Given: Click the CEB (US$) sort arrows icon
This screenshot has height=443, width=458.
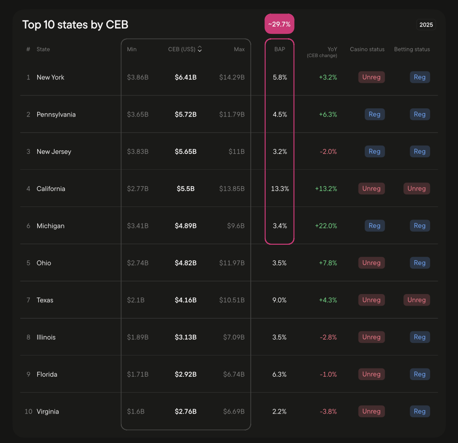Looking at the screenshot, I should pyautogui.click(x=200, y=49).
